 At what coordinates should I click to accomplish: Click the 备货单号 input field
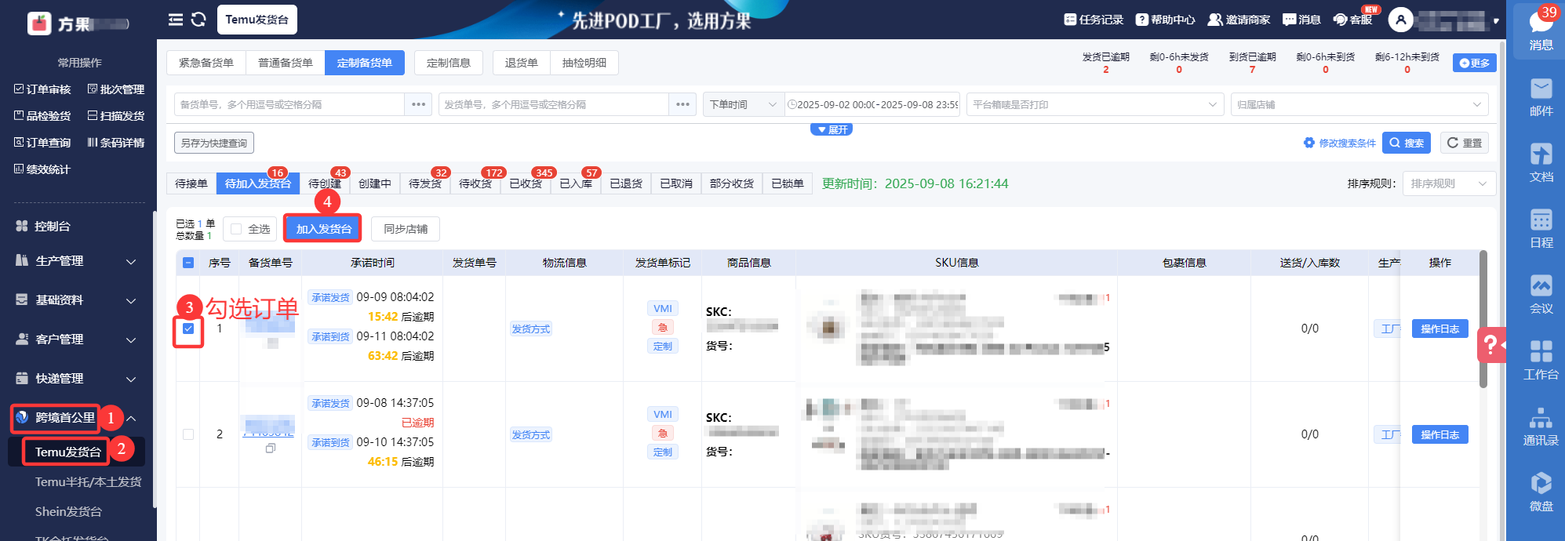click(x=289, y=104)
